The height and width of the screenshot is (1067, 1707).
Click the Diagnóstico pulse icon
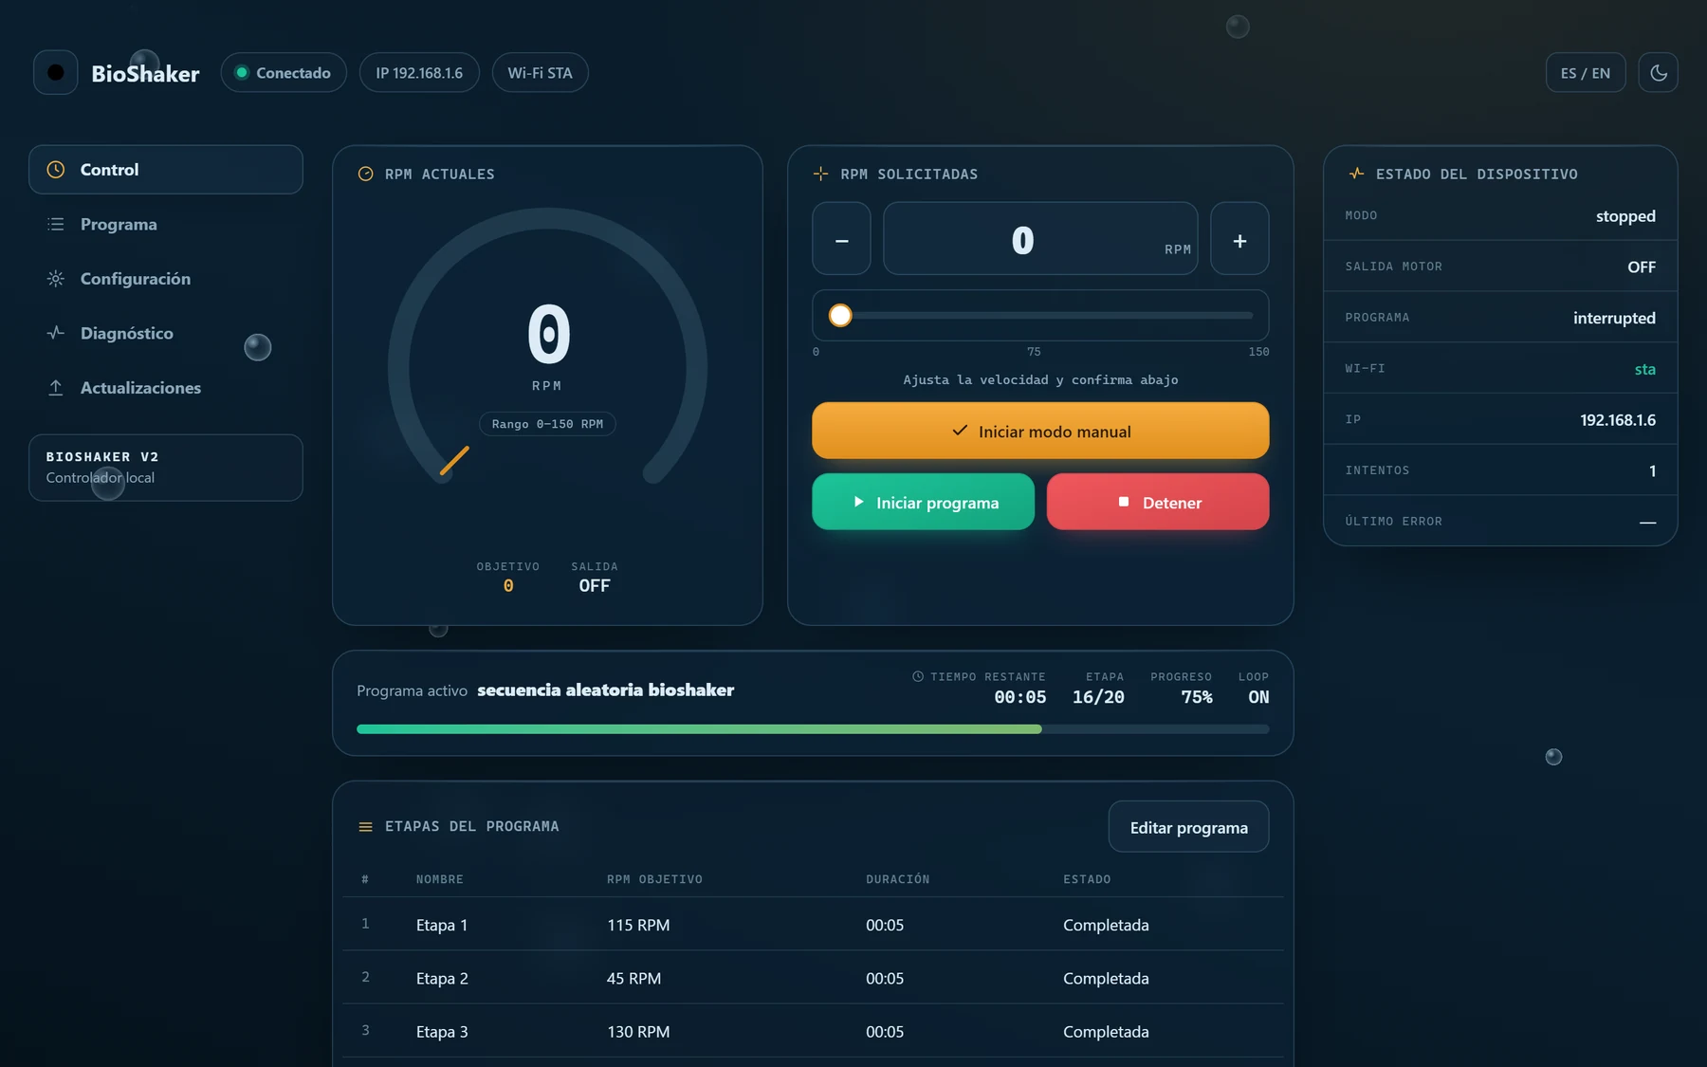pyautogui.click(x=56, y=333)
